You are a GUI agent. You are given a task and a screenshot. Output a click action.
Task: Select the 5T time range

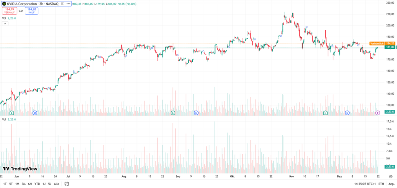pos(11,184)
